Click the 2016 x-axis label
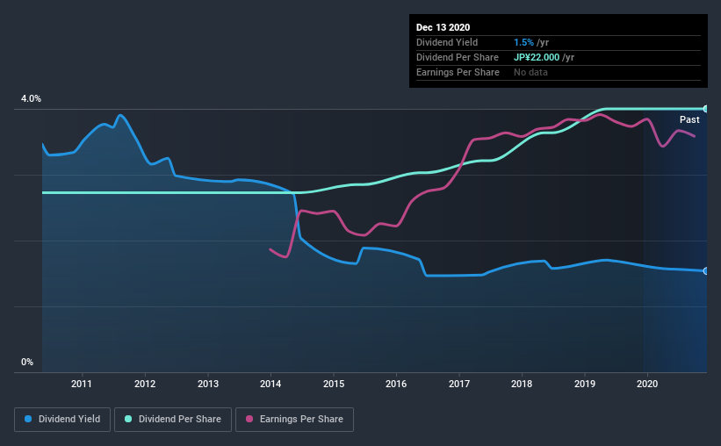 click(x=396, y=384)
